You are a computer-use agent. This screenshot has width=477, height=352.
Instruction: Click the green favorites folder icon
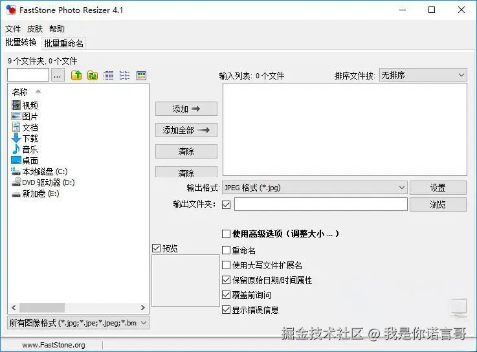[93, 75]
